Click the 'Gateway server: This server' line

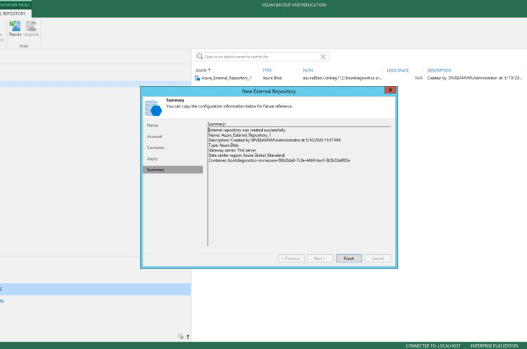point(232,150)
